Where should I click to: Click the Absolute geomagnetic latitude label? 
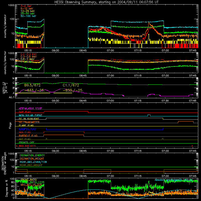tap(174, 180)
